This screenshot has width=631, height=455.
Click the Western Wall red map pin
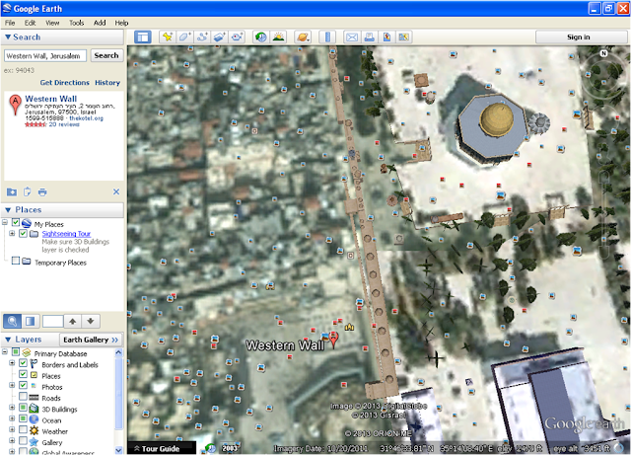tap(333, 339)
